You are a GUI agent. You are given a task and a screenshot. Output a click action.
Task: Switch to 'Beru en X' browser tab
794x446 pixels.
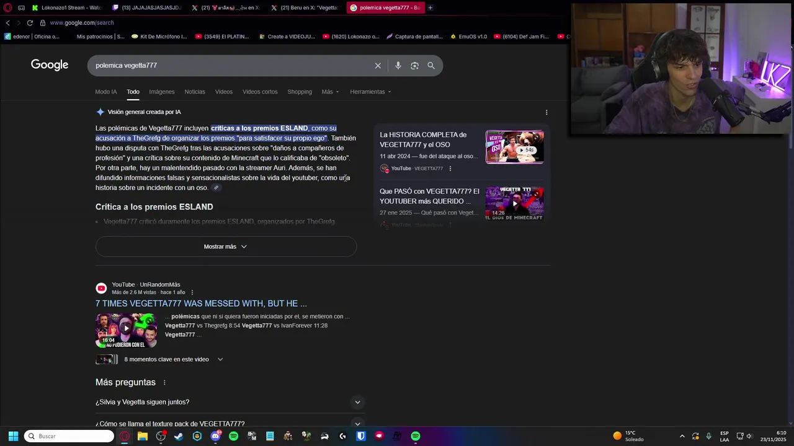(305, 7)
